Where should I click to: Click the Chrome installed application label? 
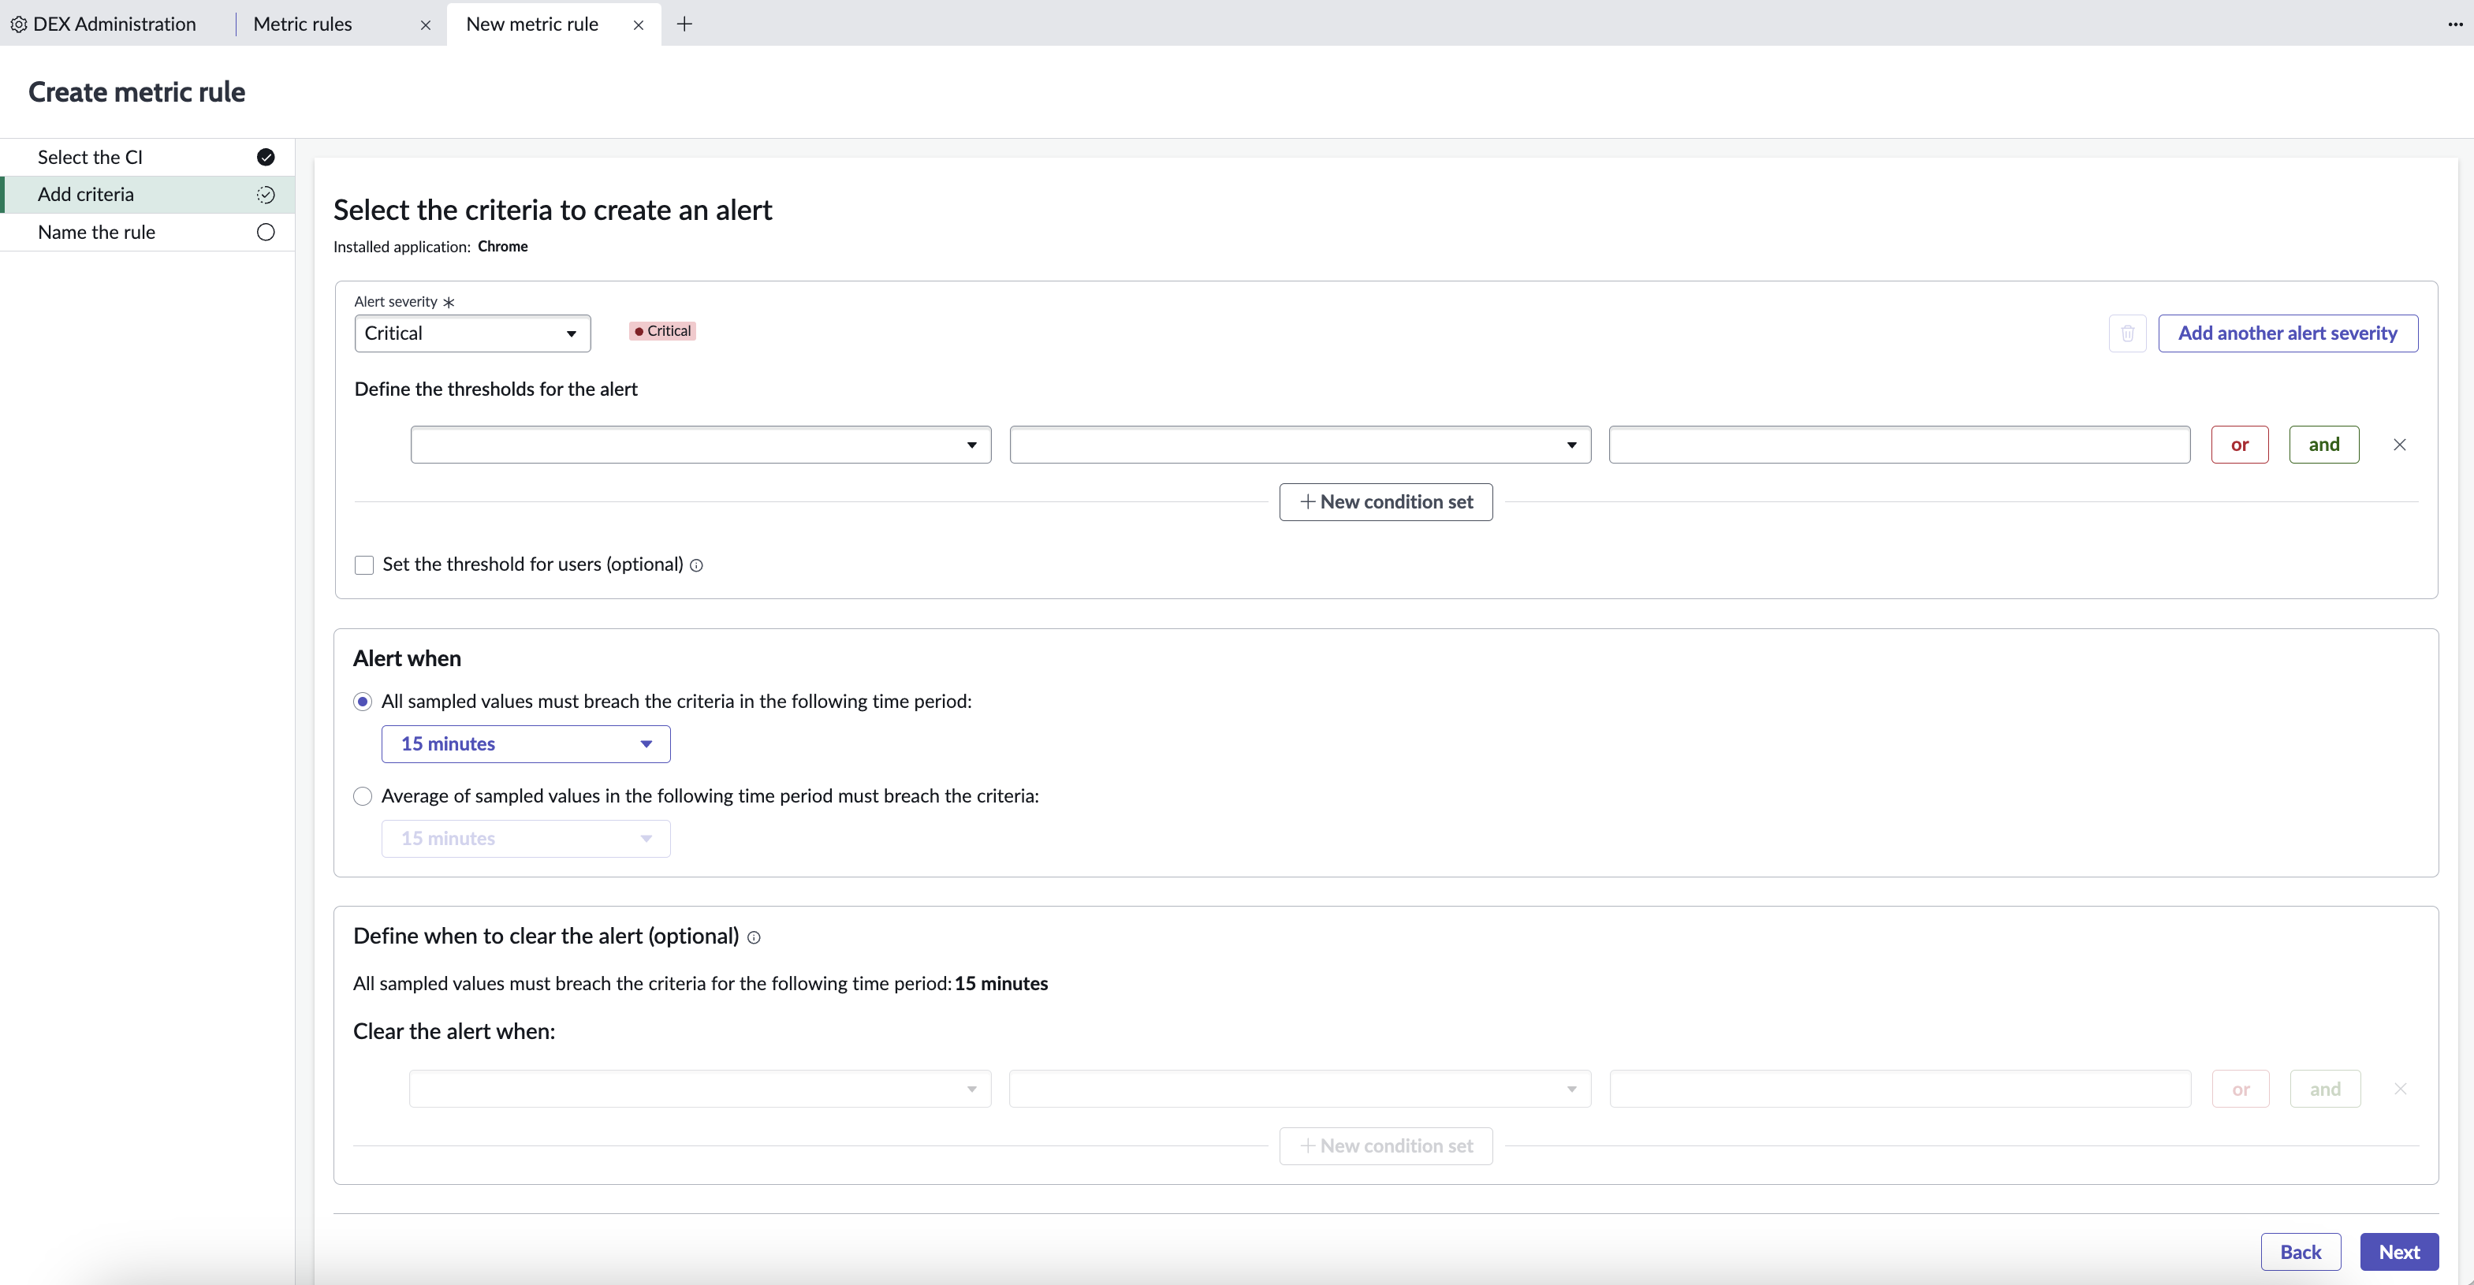(502, 246)
